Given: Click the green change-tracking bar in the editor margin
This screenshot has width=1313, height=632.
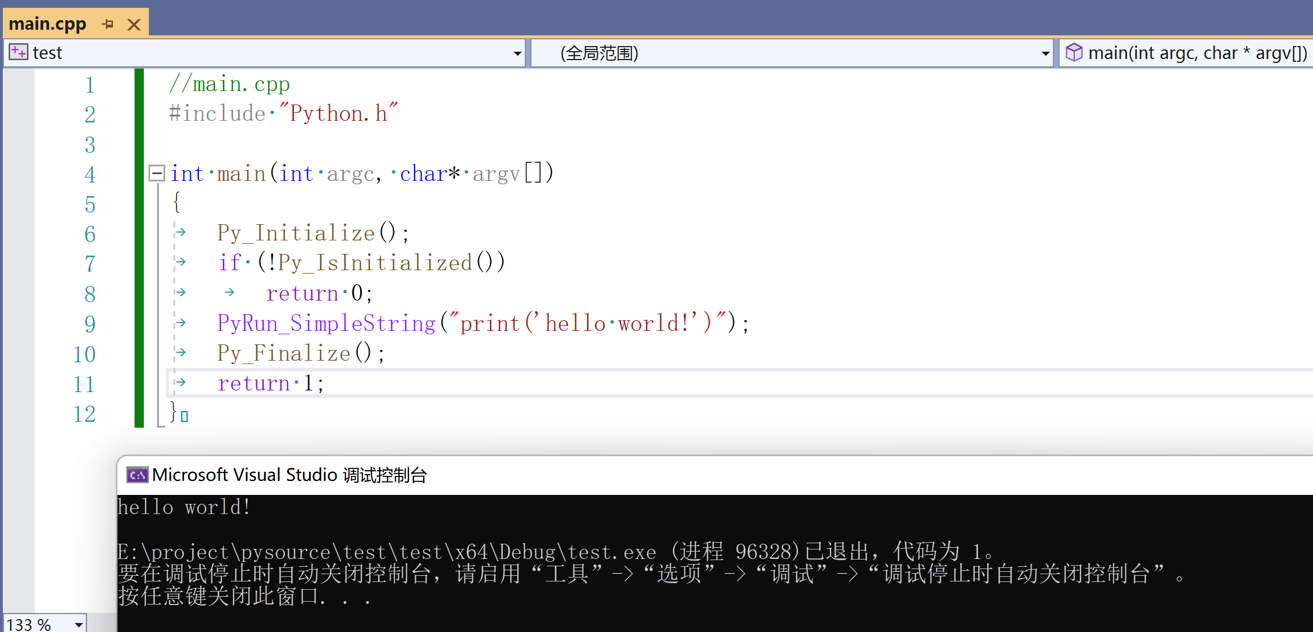Looking at the screenshot, I should [x=138, y=247].
